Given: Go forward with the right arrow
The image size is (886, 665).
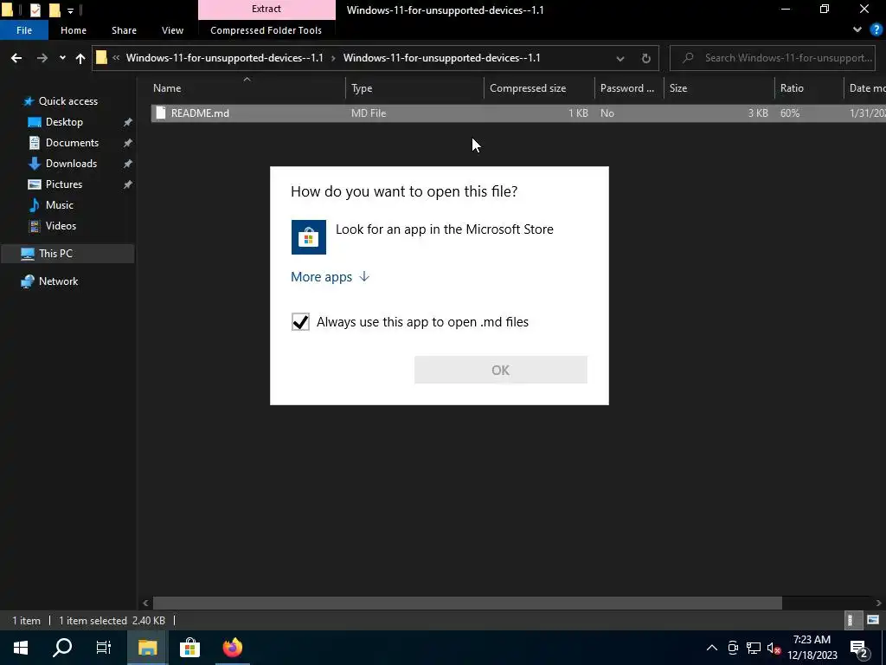Looking at the screenshot, I should point(42,58).
